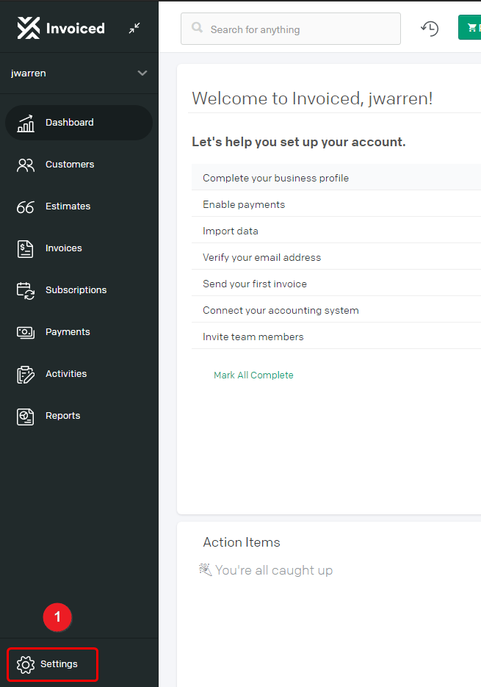Click the Settings gear icon
This screenshot has width=481, height=687.
26,665
